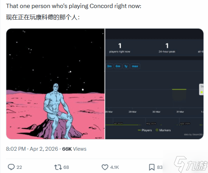Click the retweet arrows icon
Screen dimensions: 208x173
tap(58, 167)
